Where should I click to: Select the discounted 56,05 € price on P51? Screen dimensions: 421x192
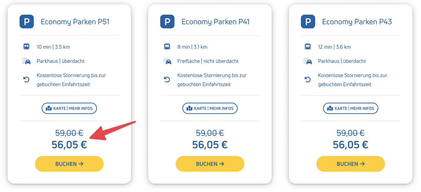point(69,145)
